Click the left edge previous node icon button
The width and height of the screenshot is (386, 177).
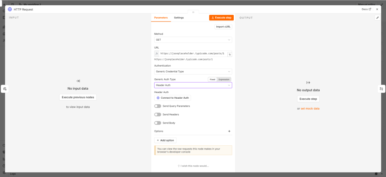5,89
